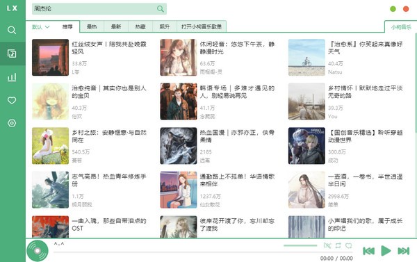Viewport: 417px width, 262px height.
Task: Open the search page in sidebar
Action: (12, 30)
